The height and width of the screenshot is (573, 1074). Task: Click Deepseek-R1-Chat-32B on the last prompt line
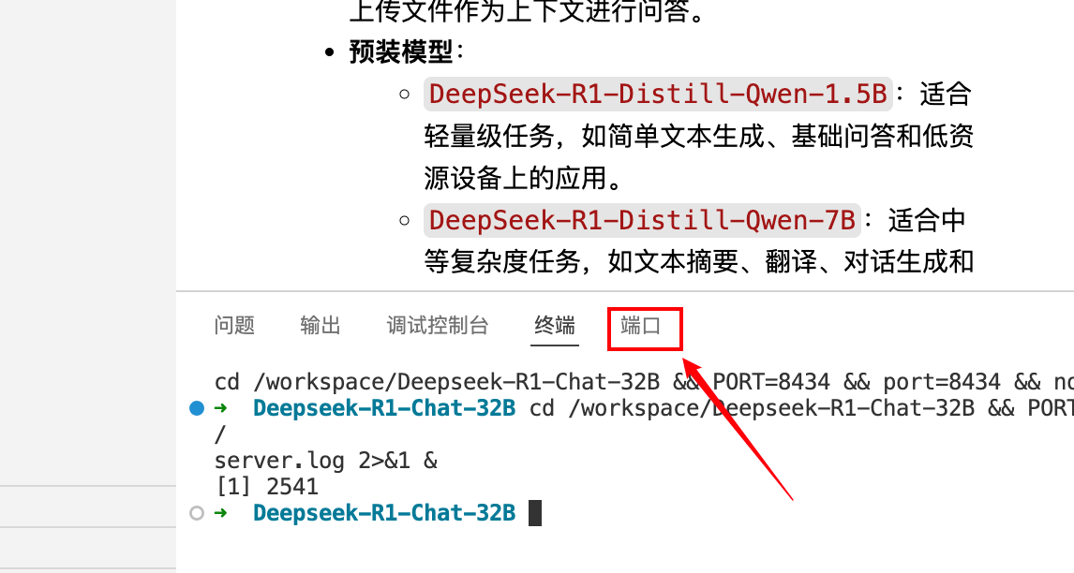pos(384,513)
